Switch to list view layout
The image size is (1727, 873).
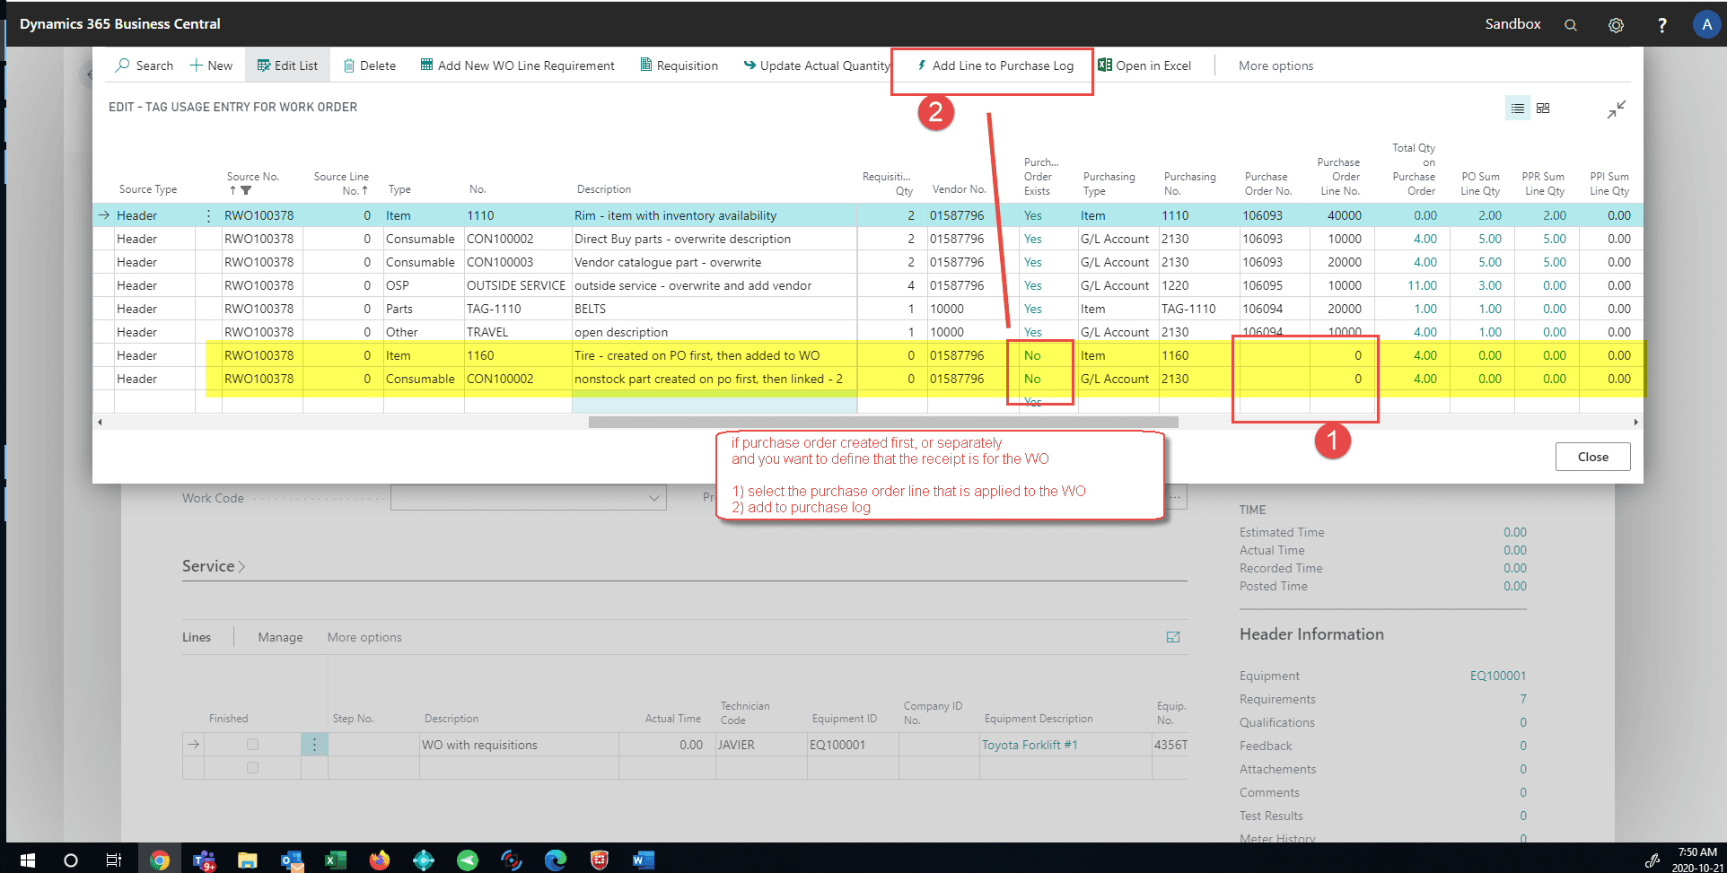(x=1517, y=108)
